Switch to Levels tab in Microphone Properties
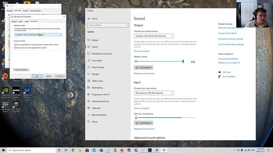The width and height of the screenshot is (273, 153). [26, 22]
